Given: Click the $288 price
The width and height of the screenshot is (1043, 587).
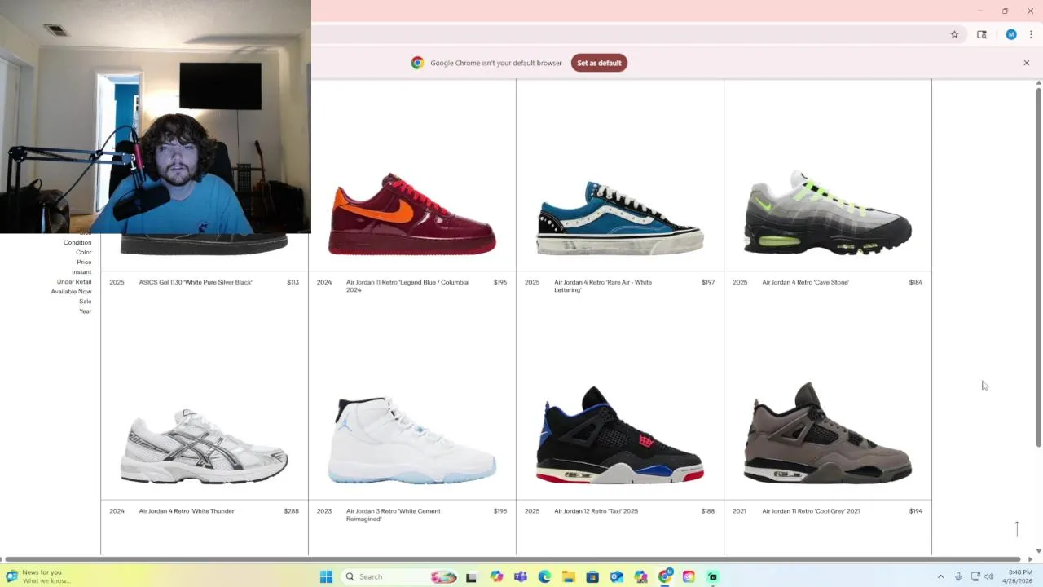Looking at the screenshot, I should (x=292, y=511).
